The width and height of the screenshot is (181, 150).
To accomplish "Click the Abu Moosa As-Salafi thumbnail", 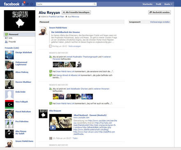I will 9,134.
